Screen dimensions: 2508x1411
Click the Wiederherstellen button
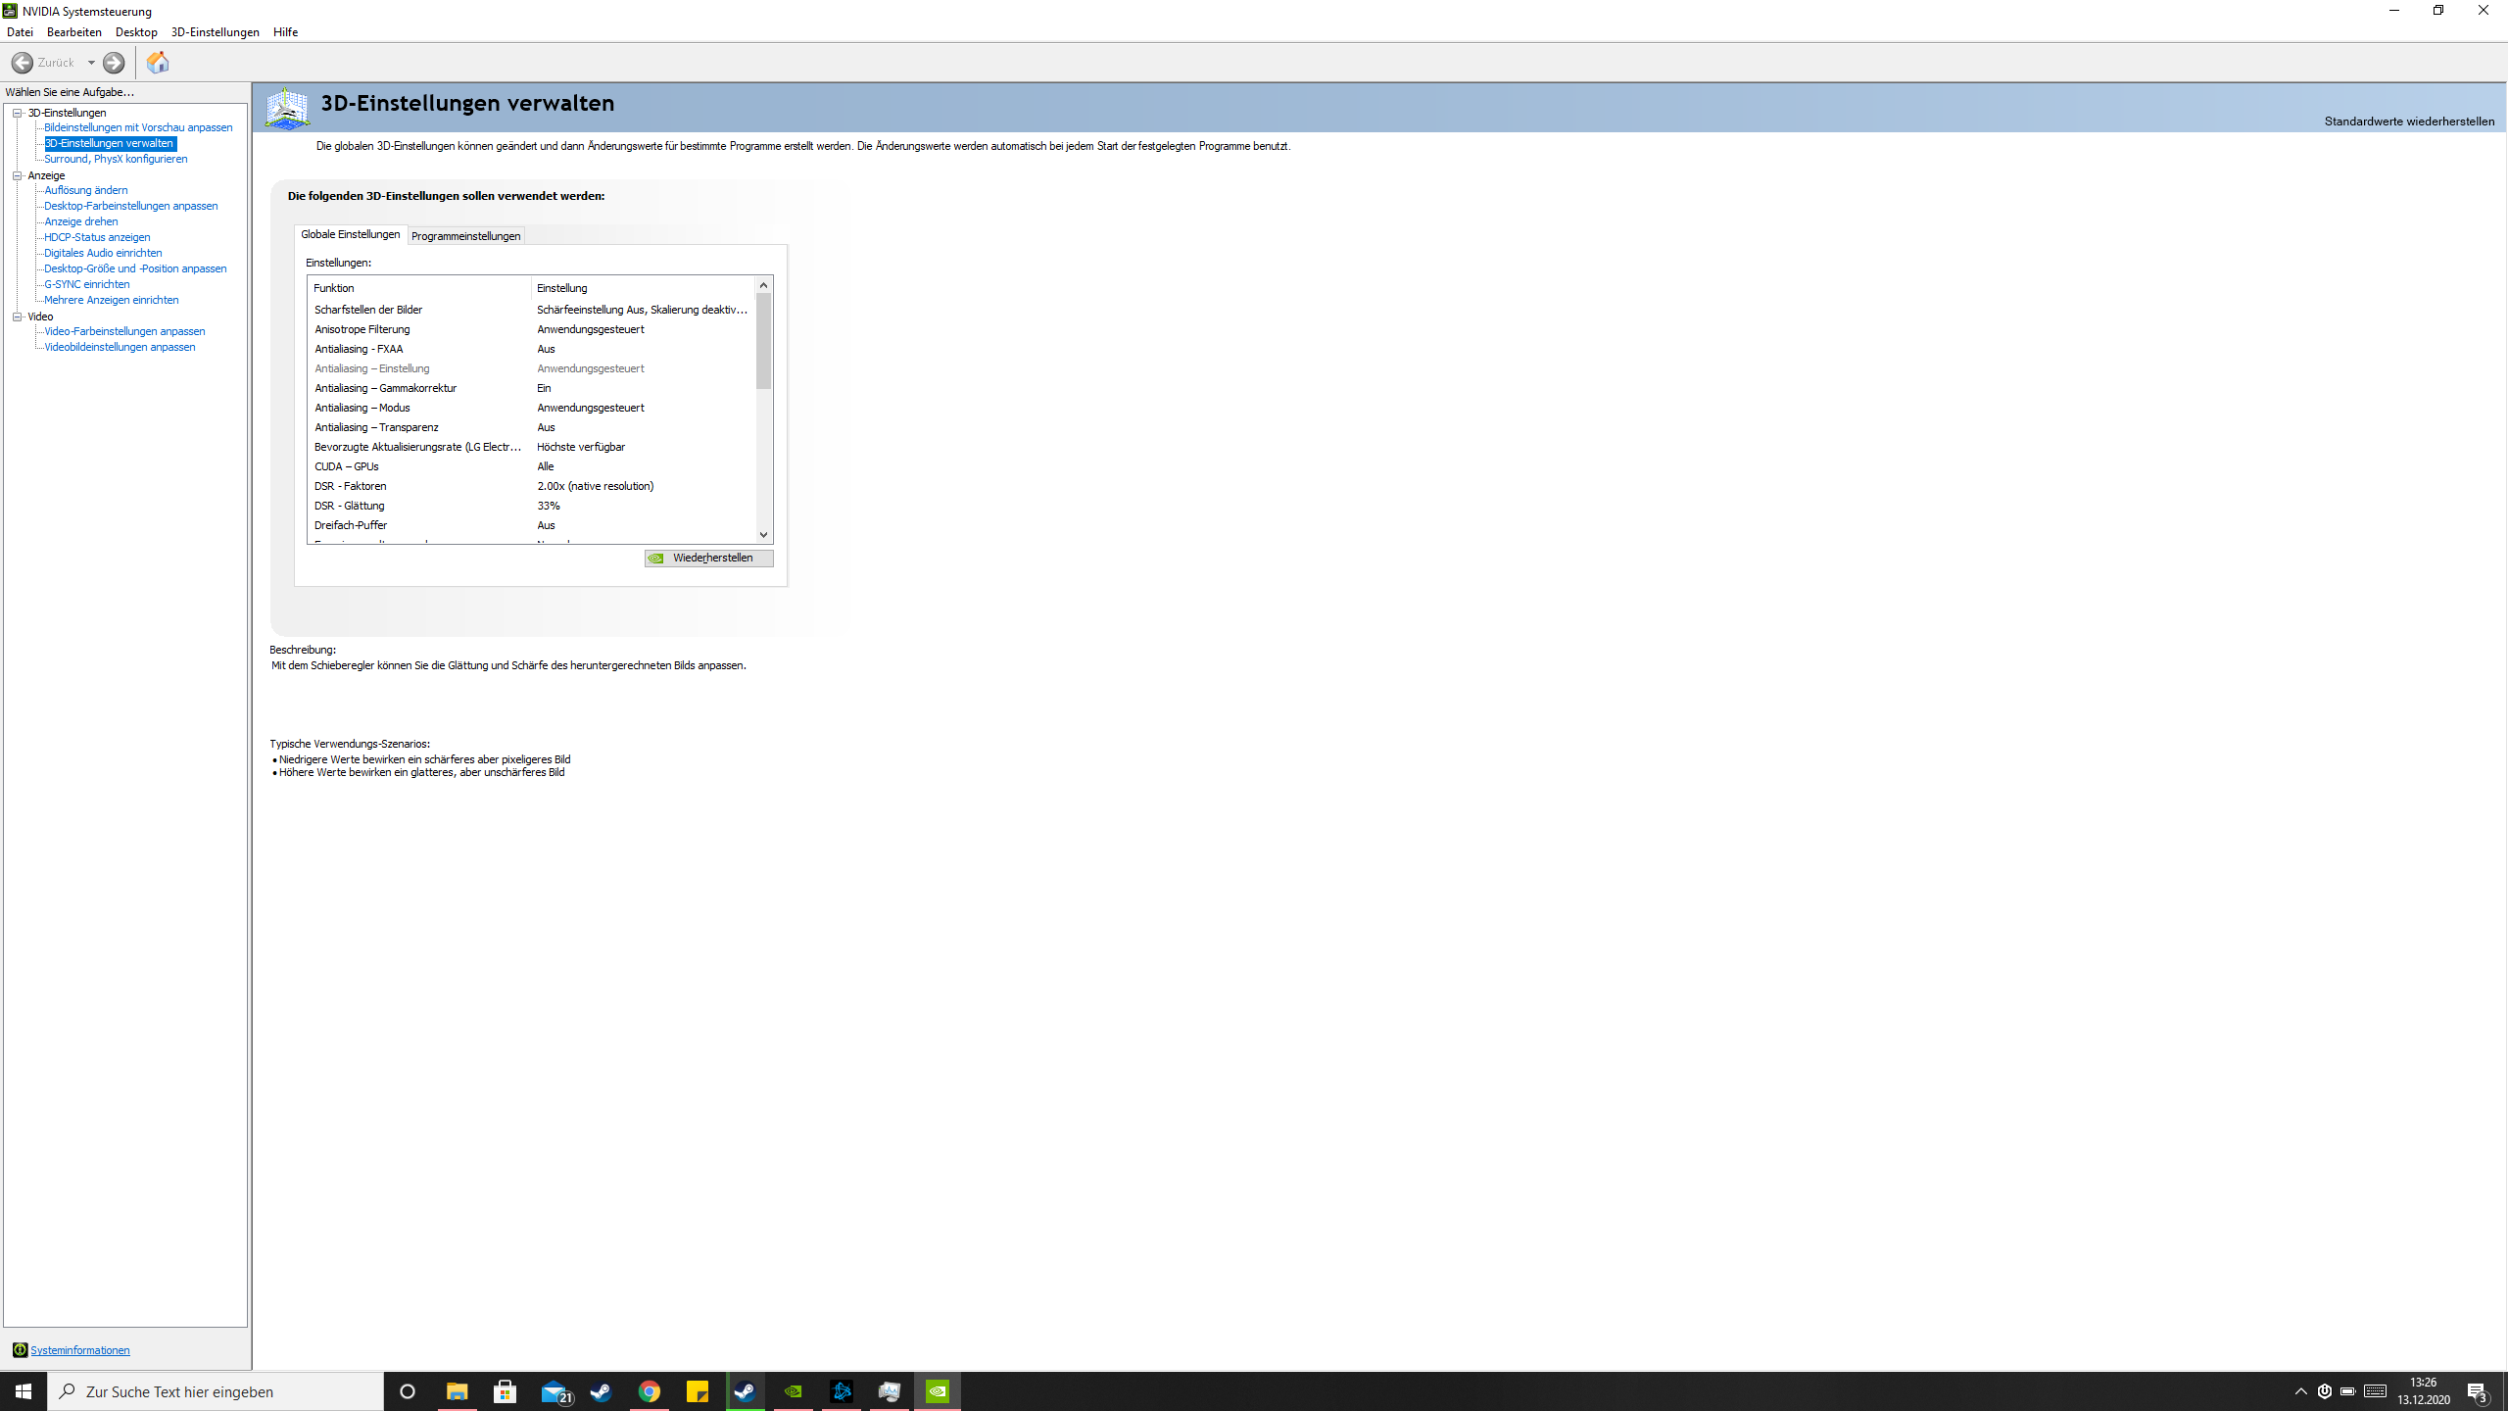point(708,559)
